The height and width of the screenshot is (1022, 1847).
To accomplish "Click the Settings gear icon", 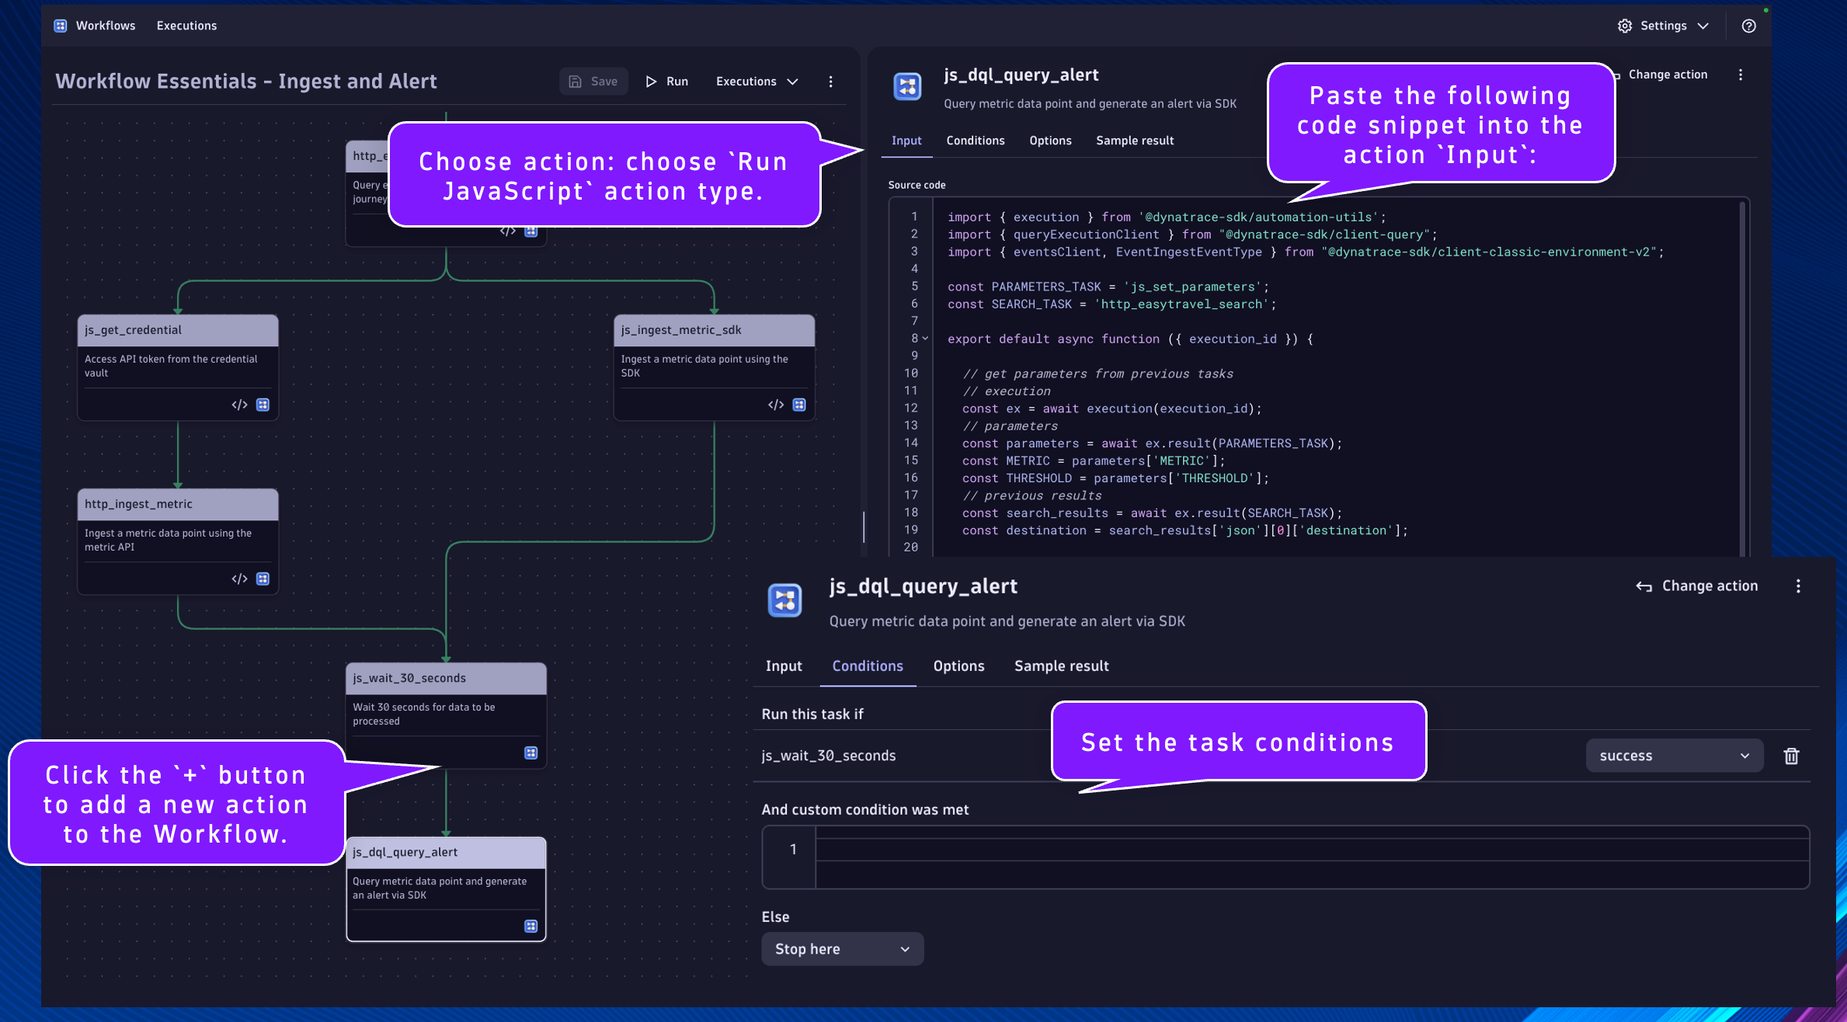I will coord(1625,26).
